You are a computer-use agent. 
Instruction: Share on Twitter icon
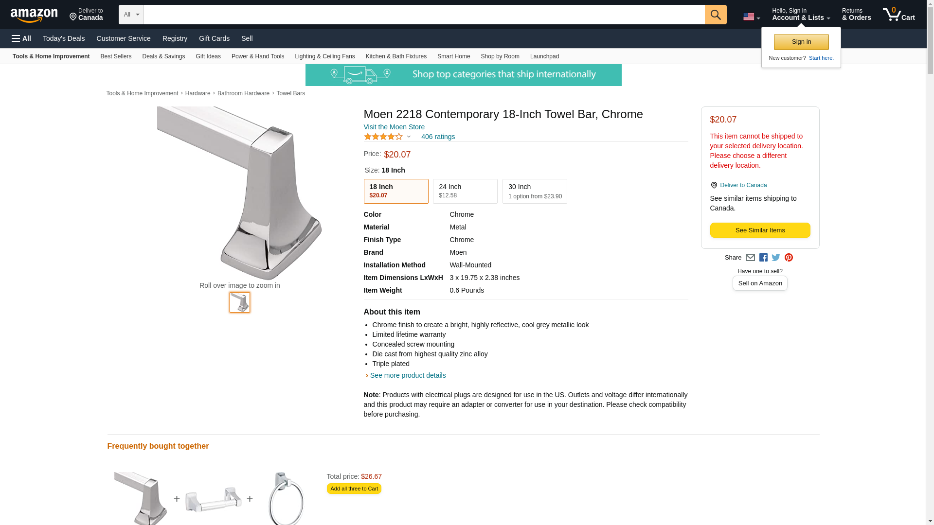pos(776,258)
